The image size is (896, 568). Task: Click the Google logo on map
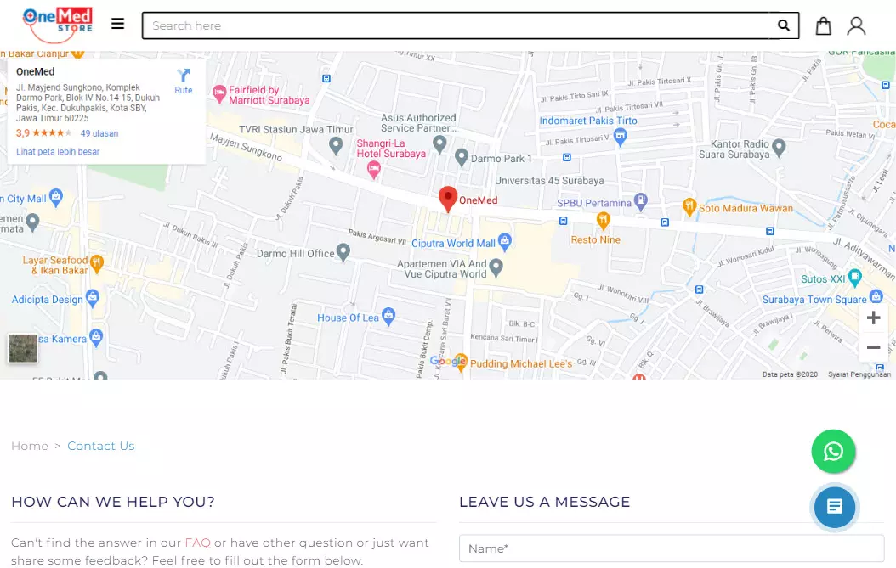[x=448, y=361]
